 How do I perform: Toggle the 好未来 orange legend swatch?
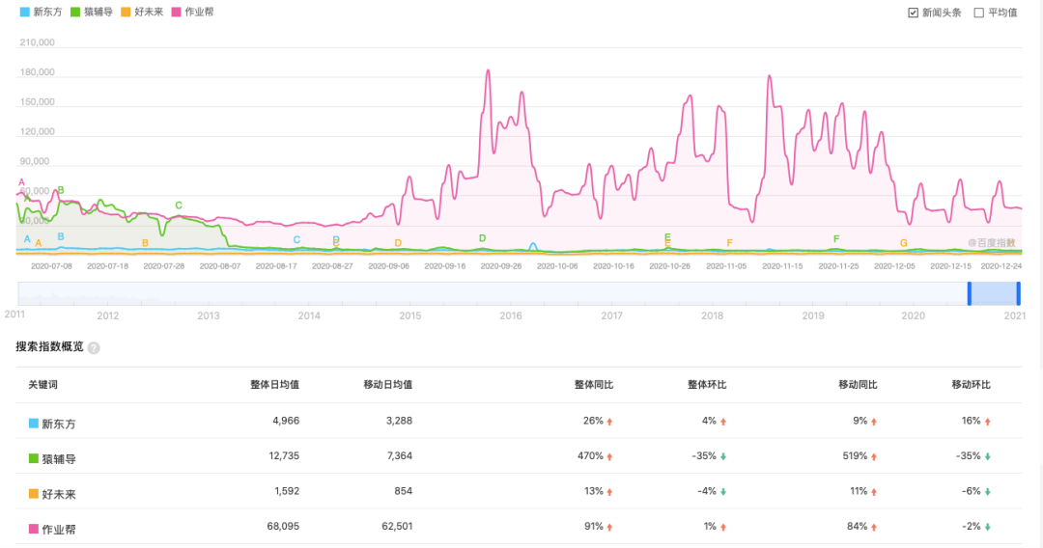pos(126,12)
